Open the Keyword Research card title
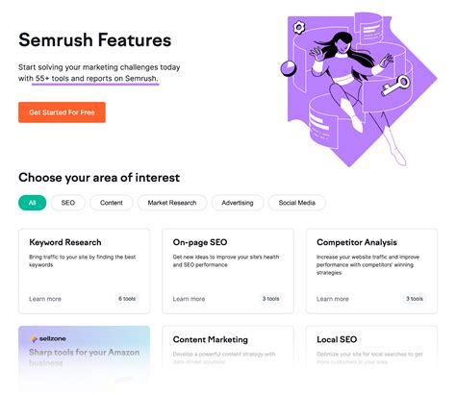 65,242
